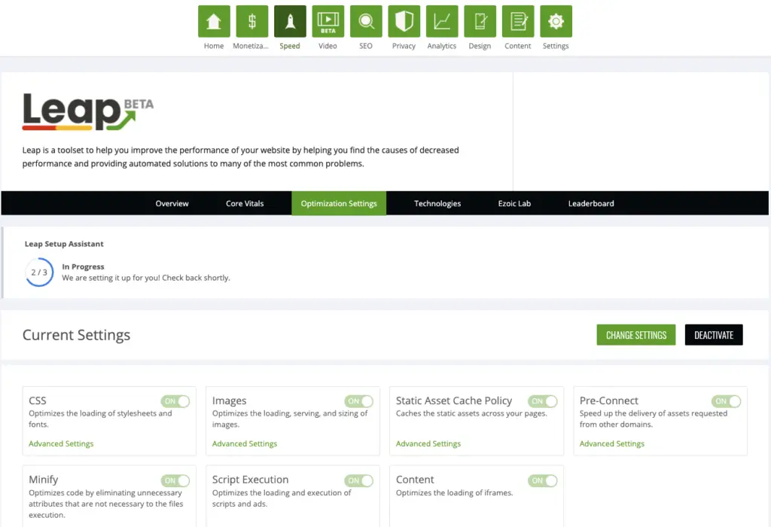Toggle the Pre-Connect switch
The width and height of the screenshot is (771, 527).
coord(727,401)
